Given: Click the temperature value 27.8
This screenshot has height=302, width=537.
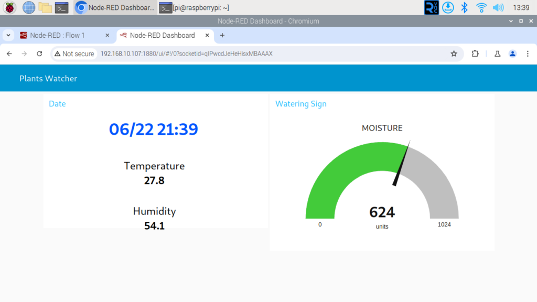Looking at the screenshot, I should (x=154, y=180).
